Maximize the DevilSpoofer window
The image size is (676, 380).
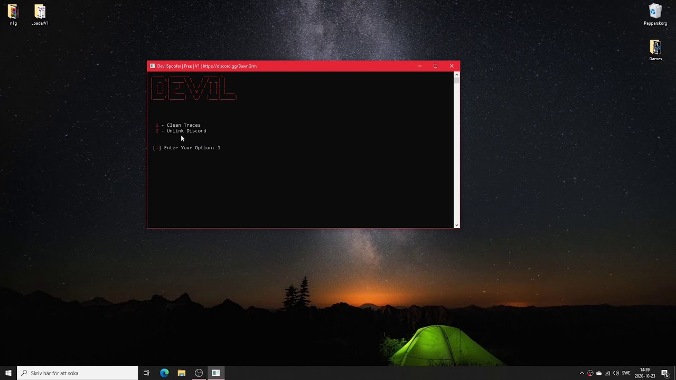click(x=435, y=66)
